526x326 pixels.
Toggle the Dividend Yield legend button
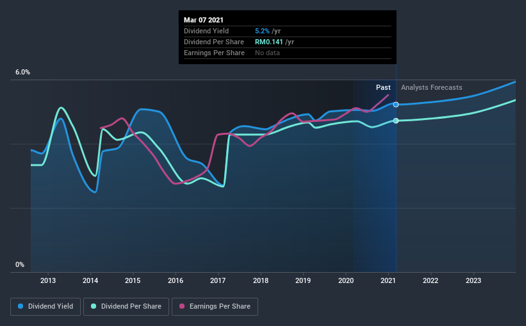[45, 307]
